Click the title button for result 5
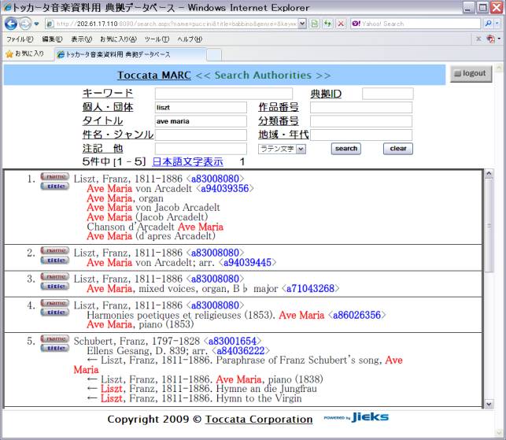506x440 pixels. (55, 348)
